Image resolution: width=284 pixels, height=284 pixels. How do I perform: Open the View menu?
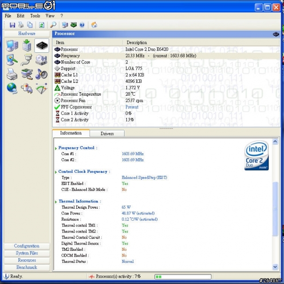tap(50, 16)
